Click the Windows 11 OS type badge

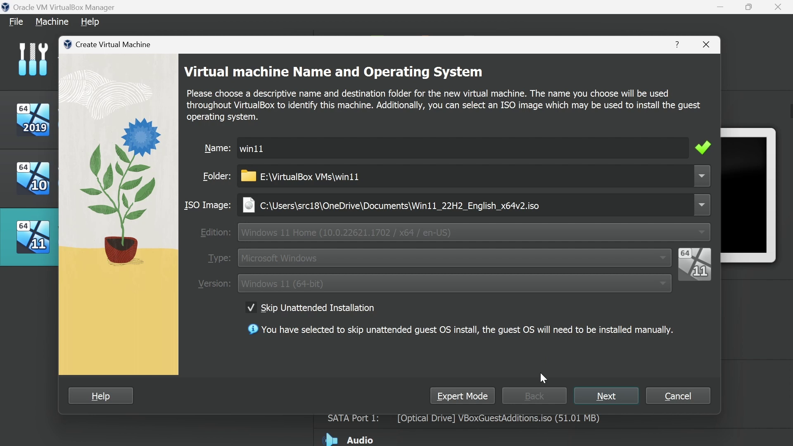point(695,265)
